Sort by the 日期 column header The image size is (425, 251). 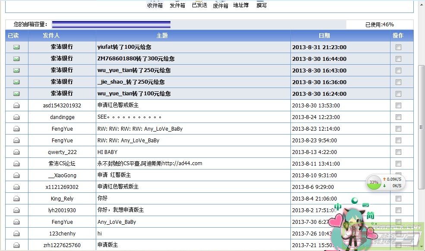tap(324, 35)
